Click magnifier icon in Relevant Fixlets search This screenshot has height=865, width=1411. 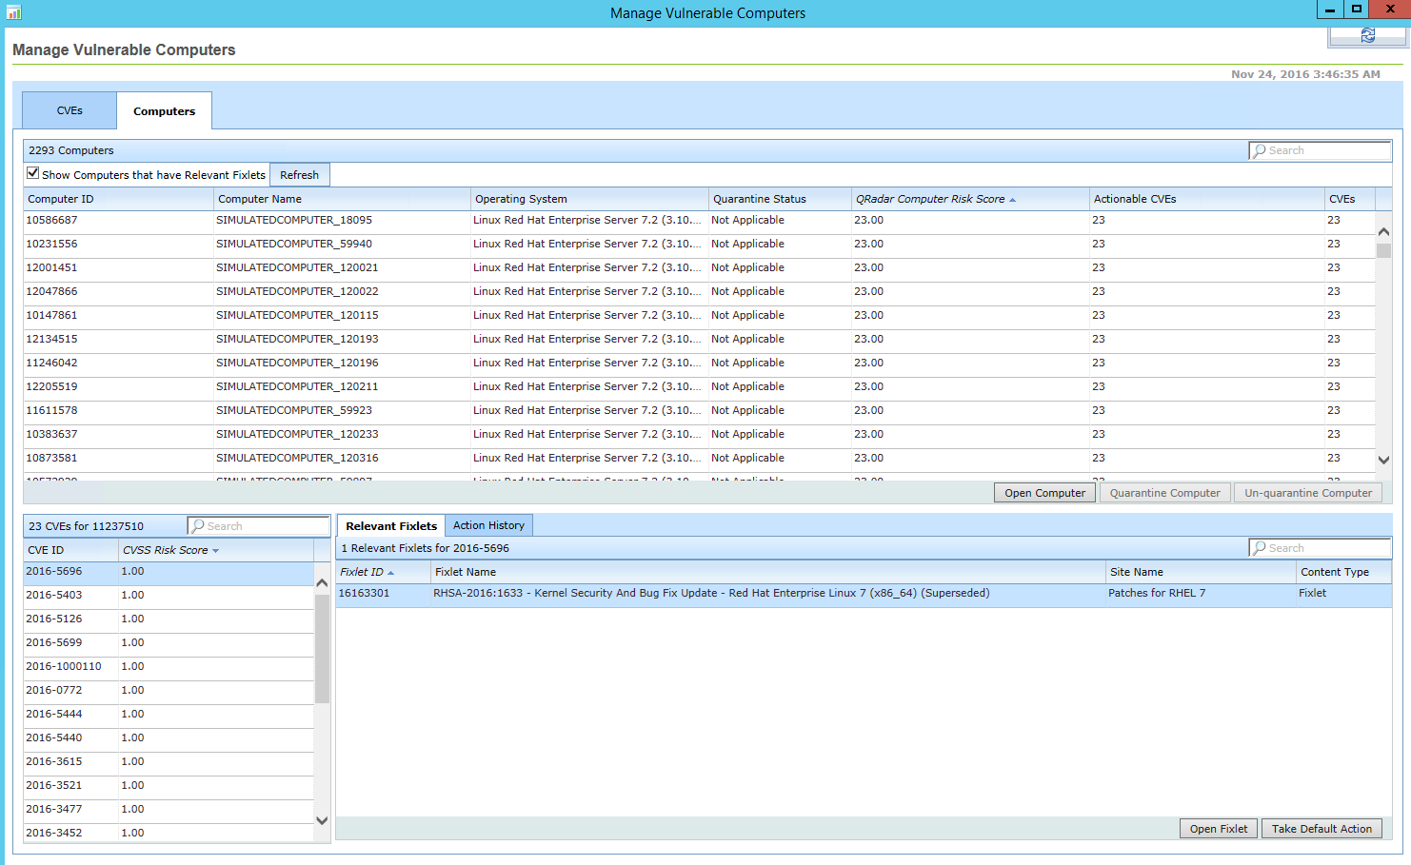pyautogui.click(x=1260, y=548)
